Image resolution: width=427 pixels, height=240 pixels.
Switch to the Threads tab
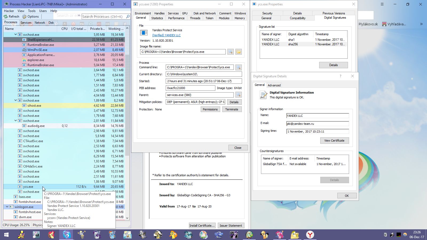click(x=195, y=18)
